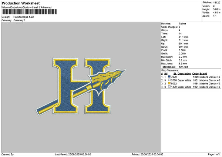Click the Width value 4.81 in
The image size is (222, 157).
pos(216,13)
